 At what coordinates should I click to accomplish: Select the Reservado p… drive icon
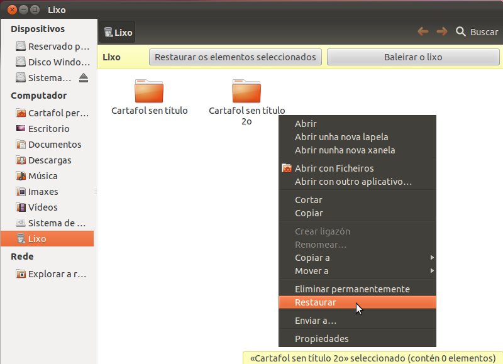21,46
